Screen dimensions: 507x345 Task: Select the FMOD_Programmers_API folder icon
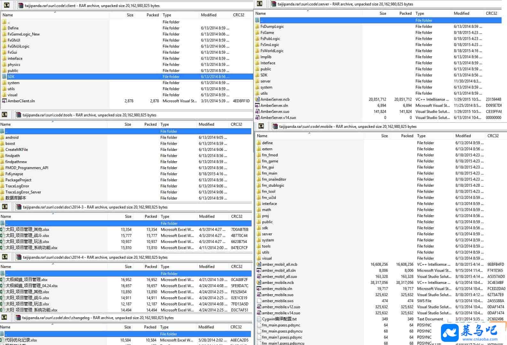click(2, 168)
